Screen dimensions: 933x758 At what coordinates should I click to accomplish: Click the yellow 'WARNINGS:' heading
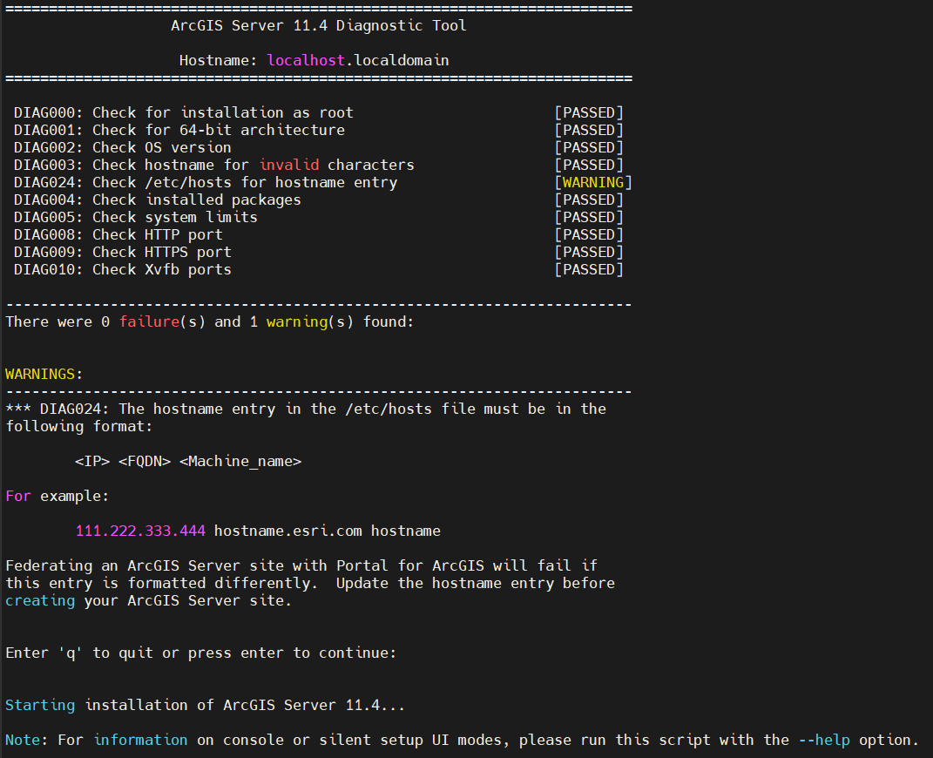[44, 375]
